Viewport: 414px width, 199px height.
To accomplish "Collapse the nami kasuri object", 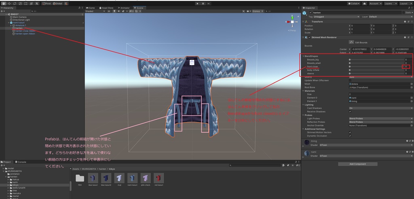I will pos(8,23).
